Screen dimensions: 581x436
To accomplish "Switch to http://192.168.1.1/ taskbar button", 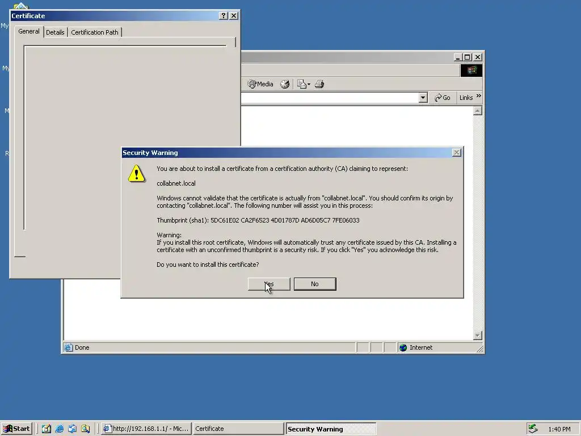I will pyautogui.click(x=147, y=429).
